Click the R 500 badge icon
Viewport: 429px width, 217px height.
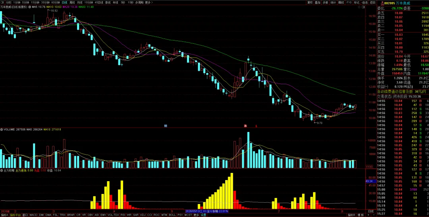(x=382, y=3)
